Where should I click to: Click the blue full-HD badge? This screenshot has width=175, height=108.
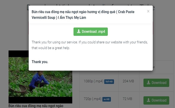click(109, 82)
